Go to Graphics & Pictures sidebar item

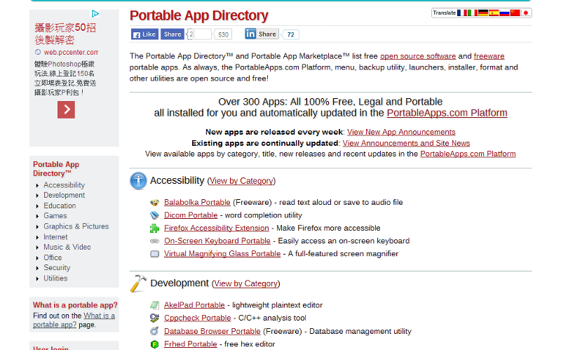click(x=76, y=227)
